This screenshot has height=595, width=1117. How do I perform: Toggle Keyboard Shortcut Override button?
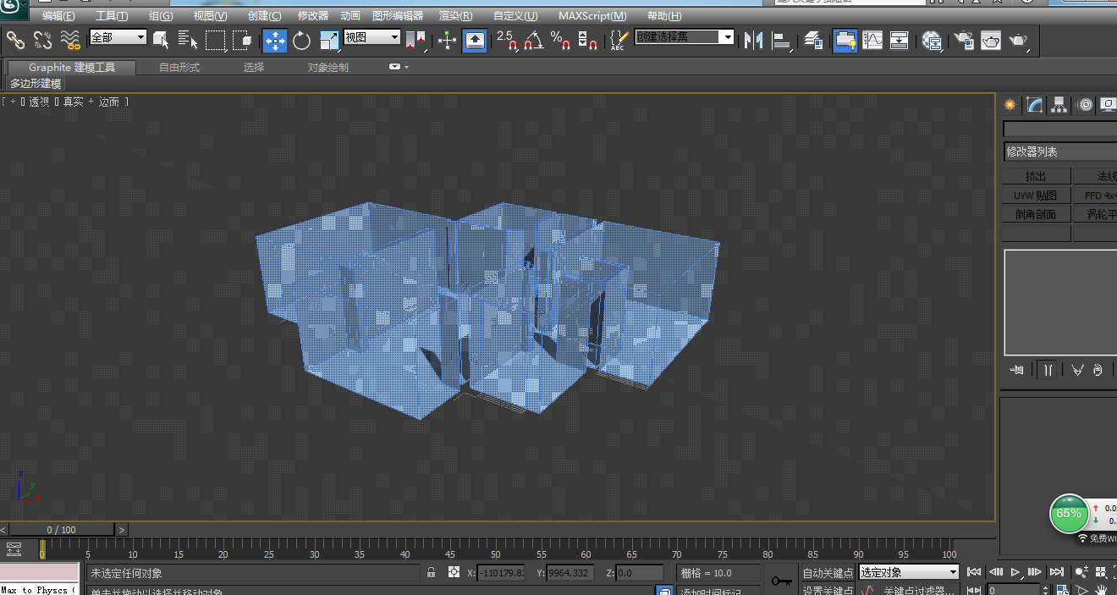475,39
